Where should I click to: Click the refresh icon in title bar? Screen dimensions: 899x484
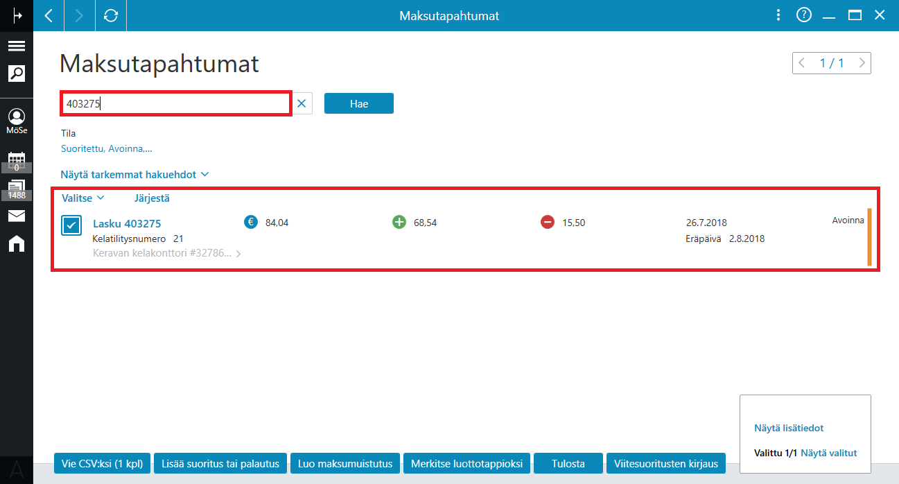(x=111, y=15)
